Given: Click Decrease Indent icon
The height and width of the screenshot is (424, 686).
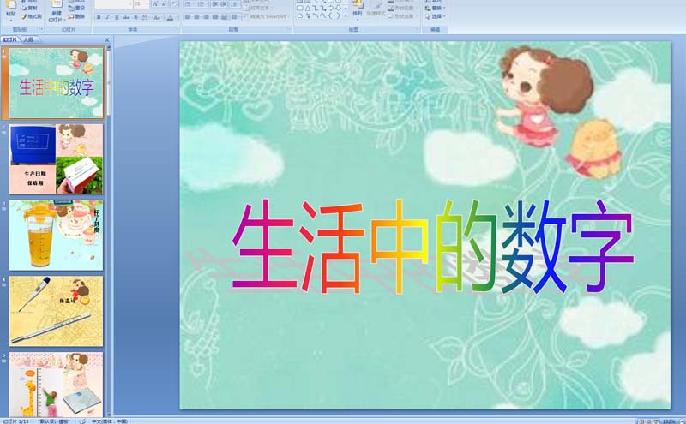Looking at the screenshot, I should click(216, 4).
